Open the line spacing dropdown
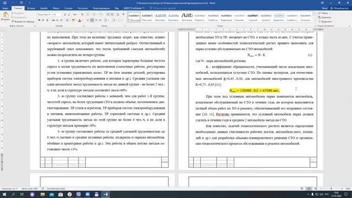Screen dimensions: 352x198 click(x=106, y=20)
